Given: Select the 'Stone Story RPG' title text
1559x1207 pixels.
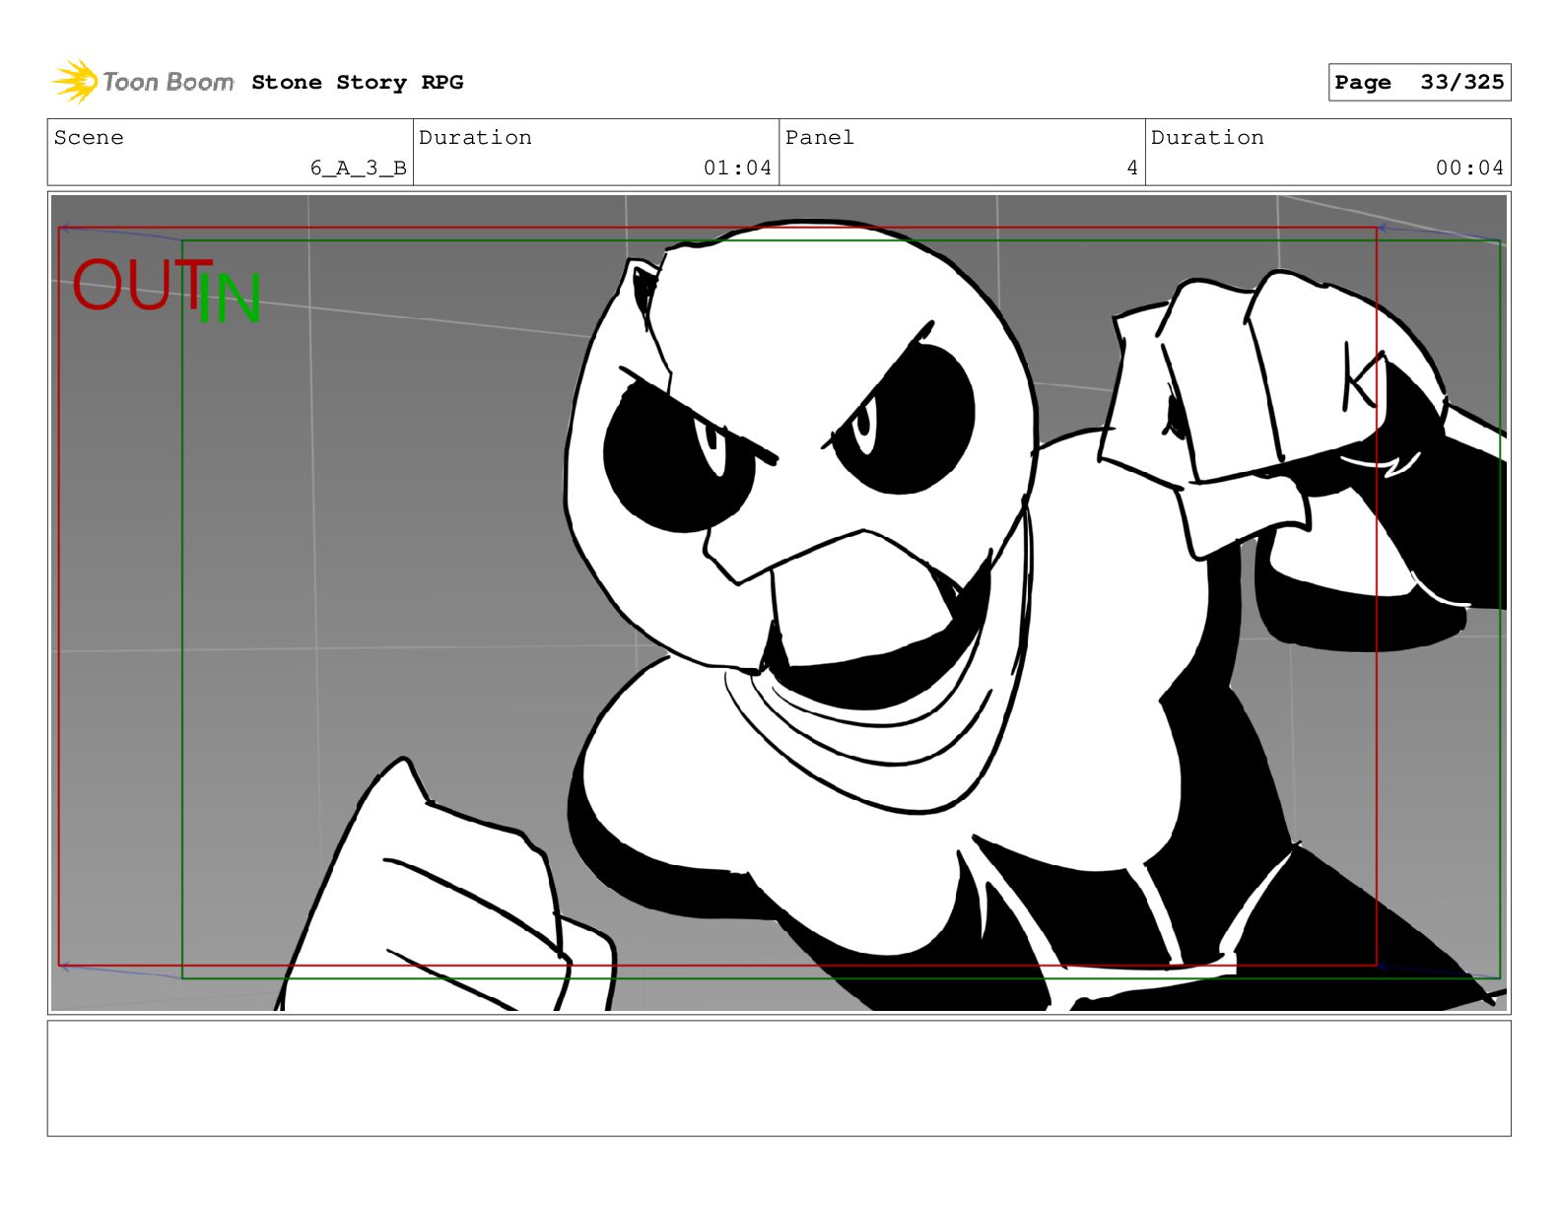Looking at the screenshot, I should tap(357, 83).
